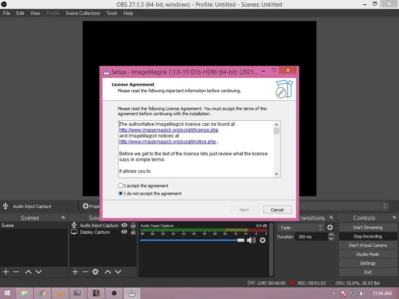Open Audio Input Capture mixer gear settings

[x=263, y=240]
